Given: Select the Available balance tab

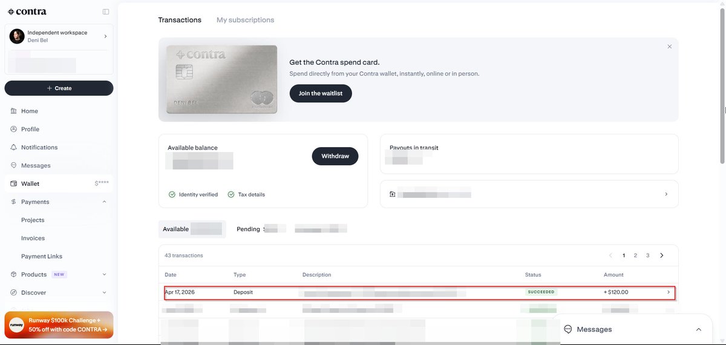Looking at the screenshot, I should click(x=192, y=229).
